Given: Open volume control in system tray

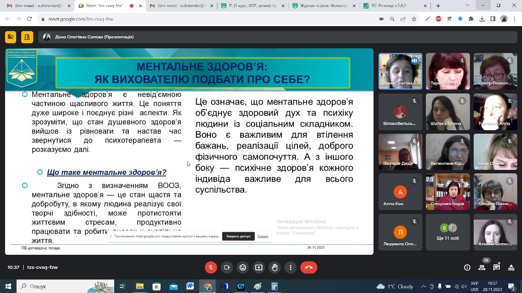Looking at the screenshot, I should [464, 286].
